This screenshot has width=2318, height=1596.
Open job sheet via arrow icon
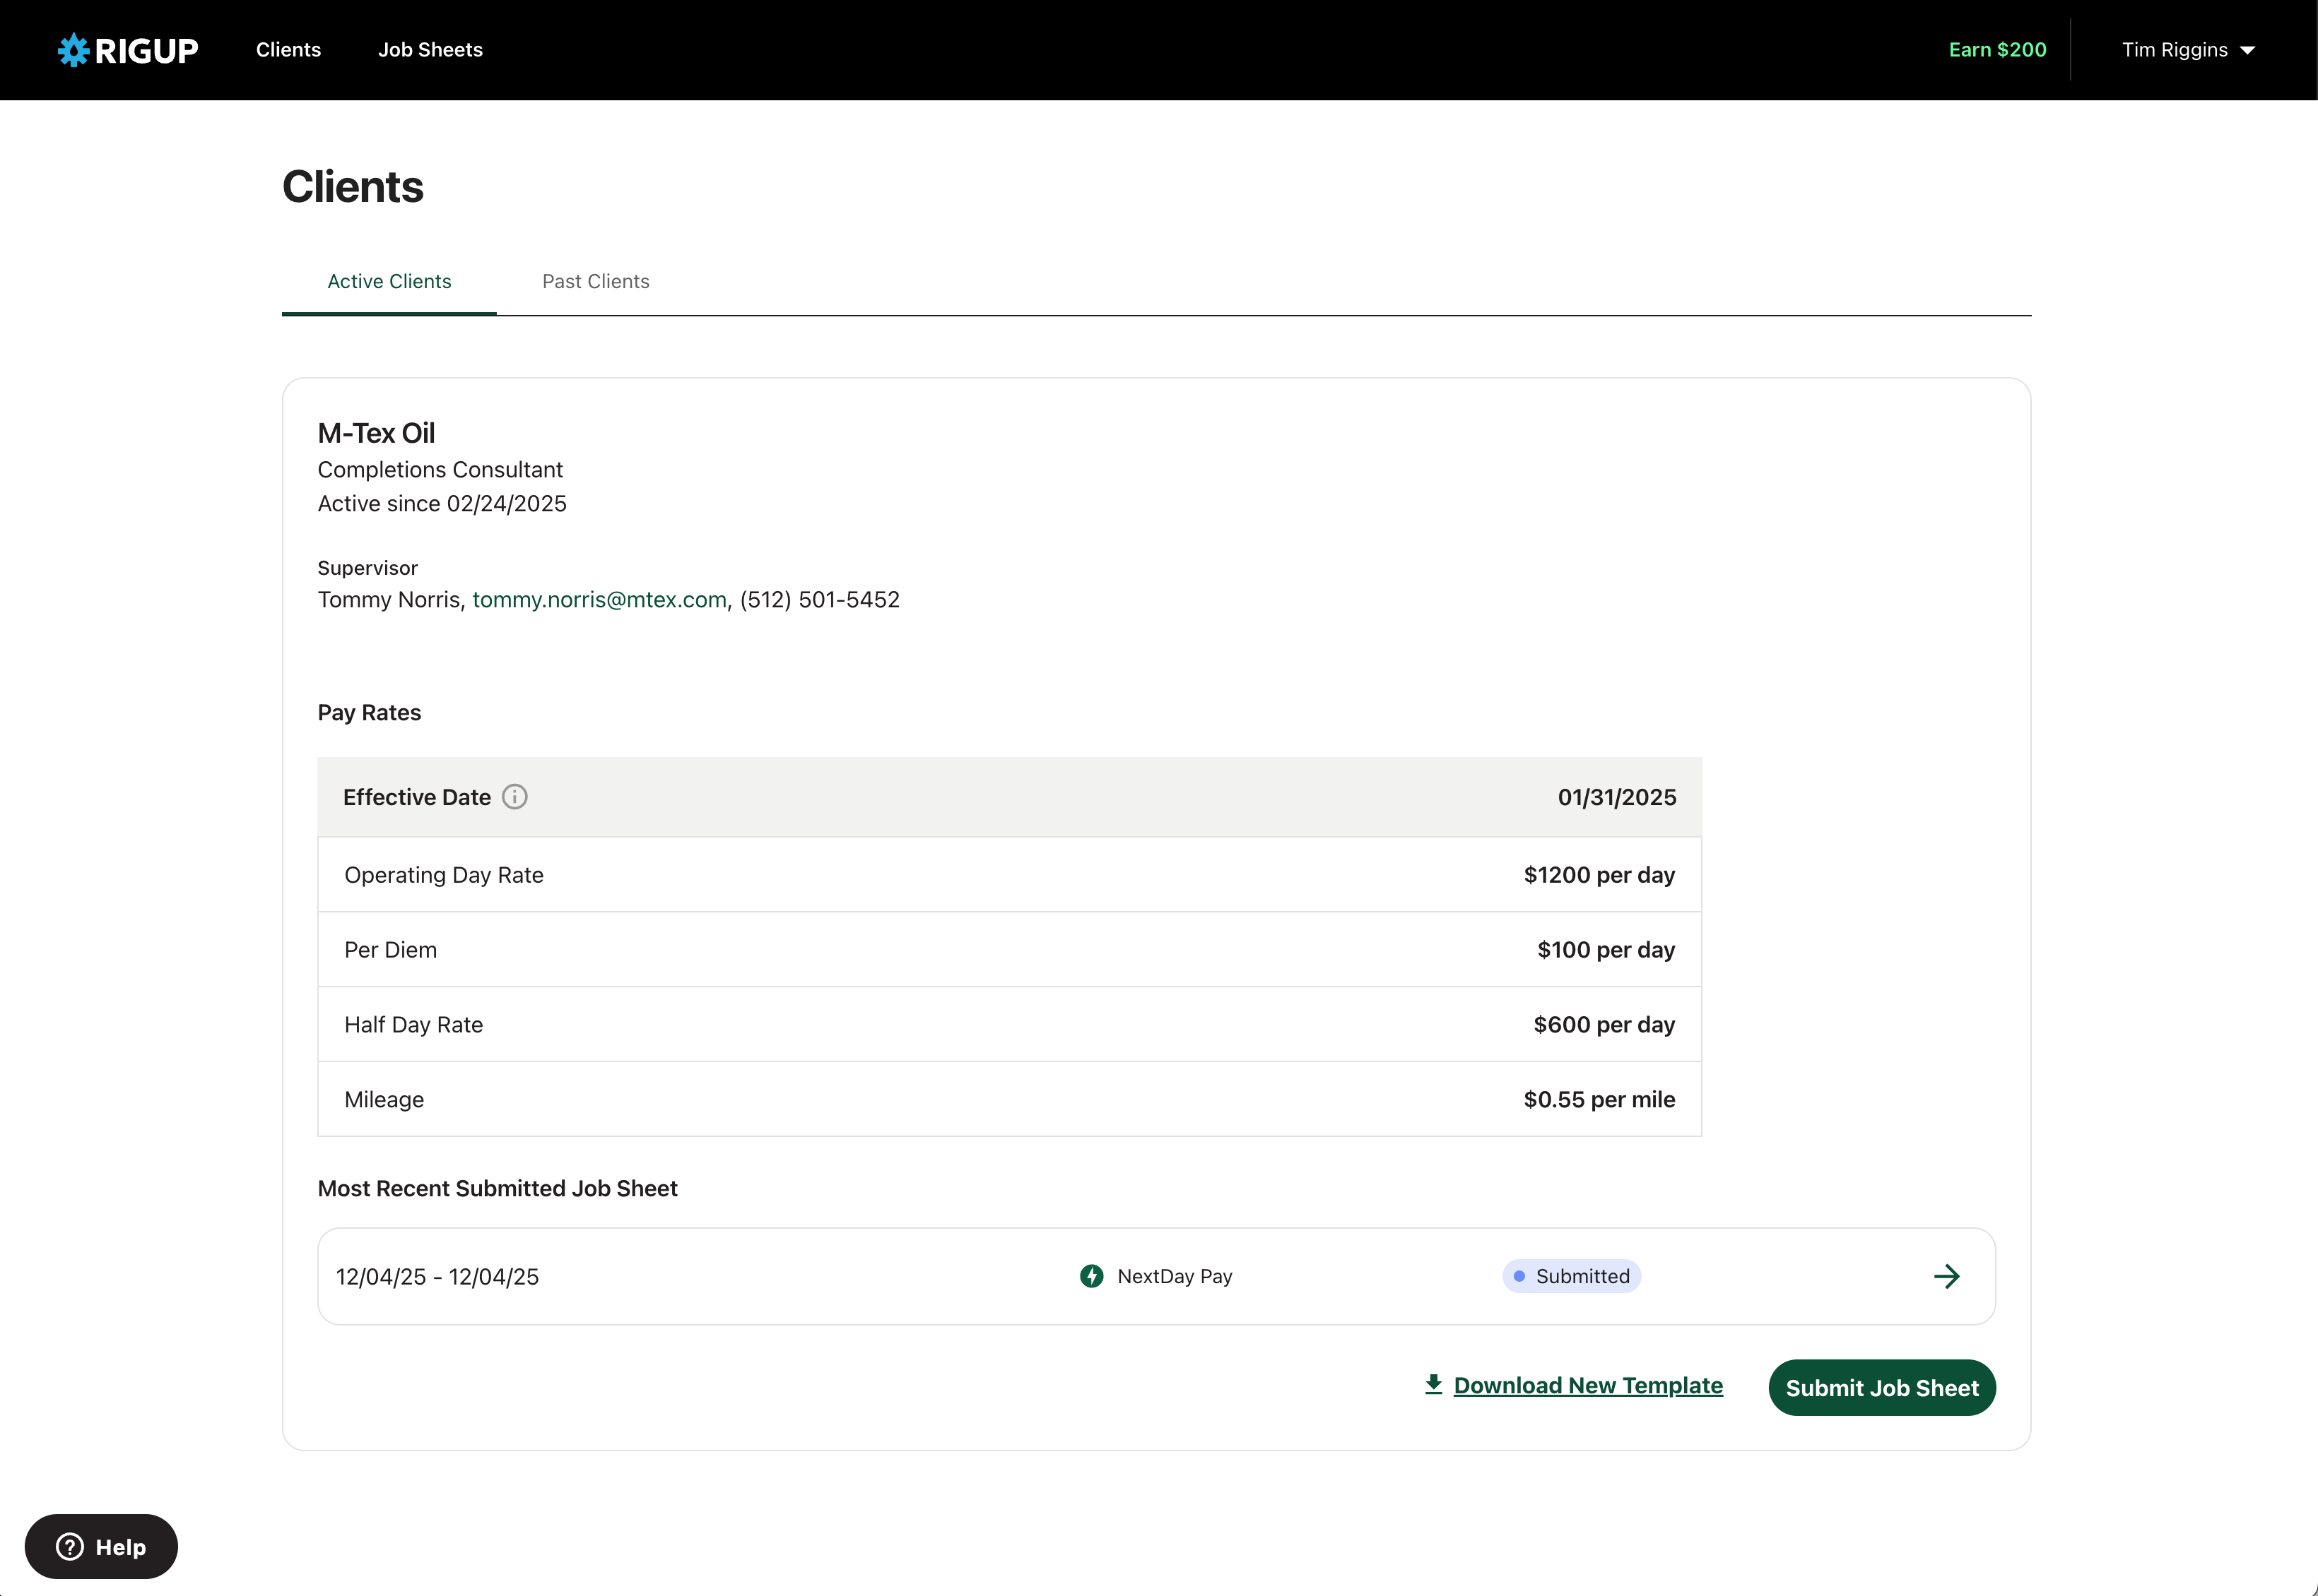(1946, 1276)
